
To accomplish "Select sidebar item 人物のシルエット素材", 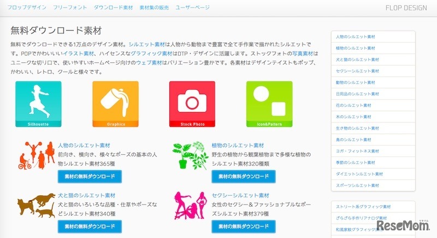I will pyautogui.click(x=373, y=37).
